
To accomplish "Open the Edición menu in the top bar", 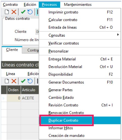I will point(30,5).
